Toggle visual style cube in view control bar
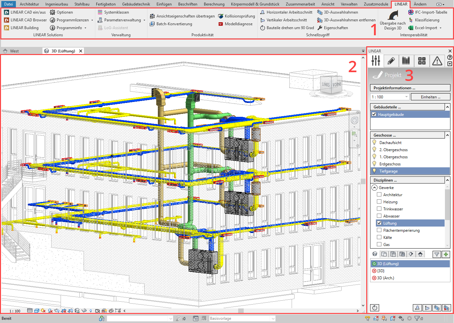This screenshot has width=454, height=323. pyautogui.click(x=37, y=311)
